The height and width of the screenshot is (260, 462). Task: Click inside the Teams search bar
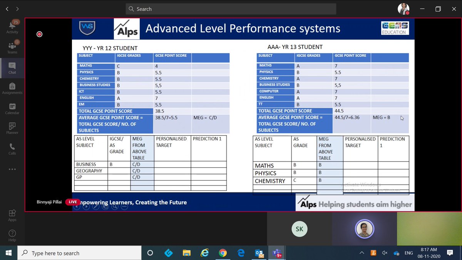tap(231, 8)
